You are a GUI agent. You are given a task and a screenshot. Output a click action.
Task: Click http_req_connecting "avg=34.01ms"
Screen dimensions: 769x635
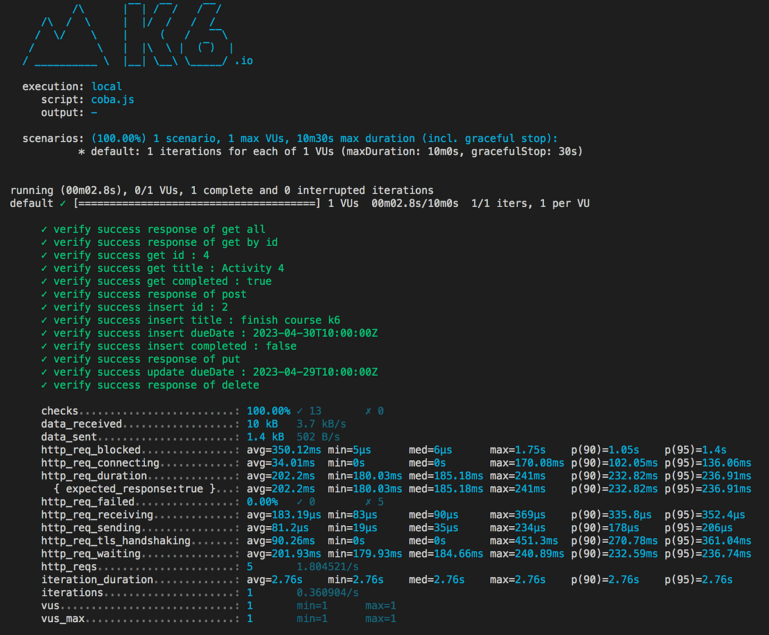(281, 463)
